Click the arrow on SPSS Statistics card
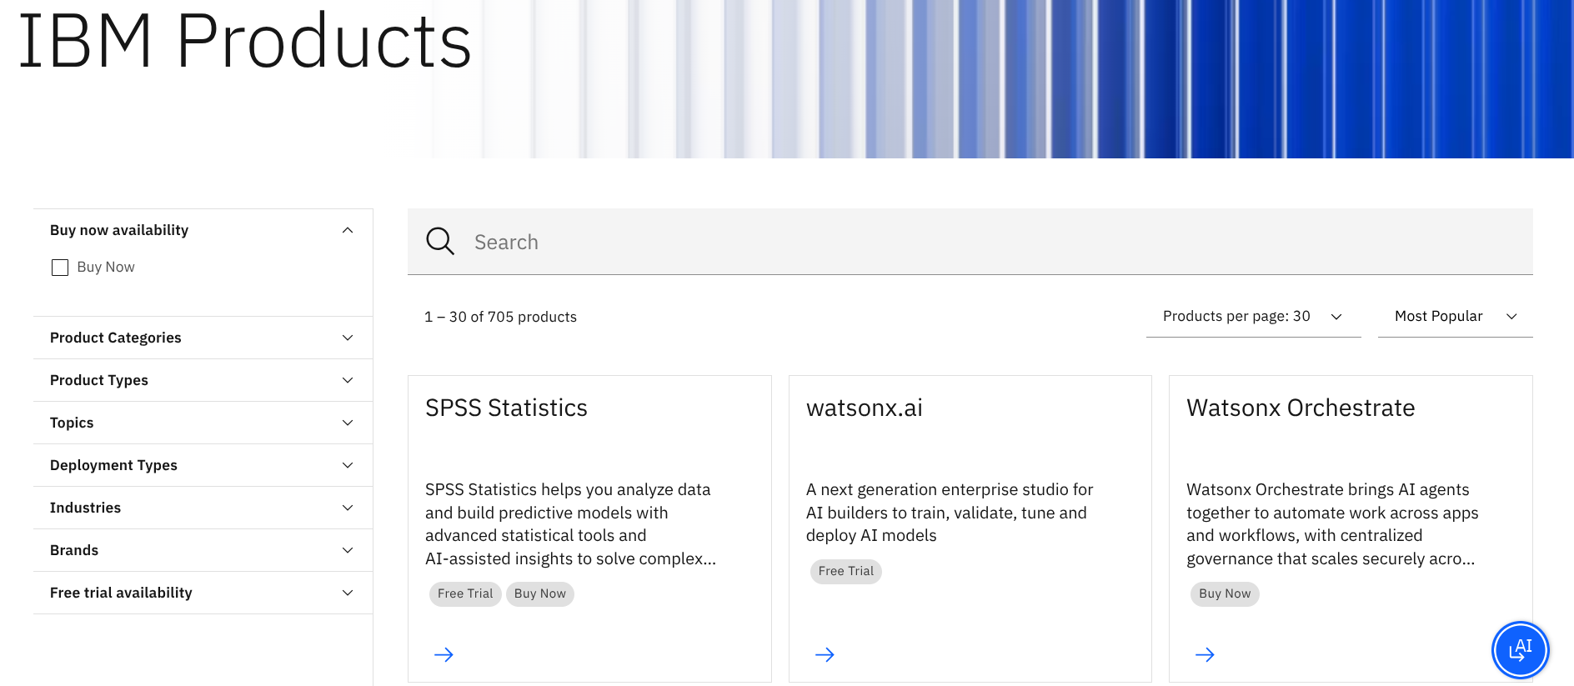The height and width of the screenshot is (686, 1574). pyautogui.click(x=444, y=654)
